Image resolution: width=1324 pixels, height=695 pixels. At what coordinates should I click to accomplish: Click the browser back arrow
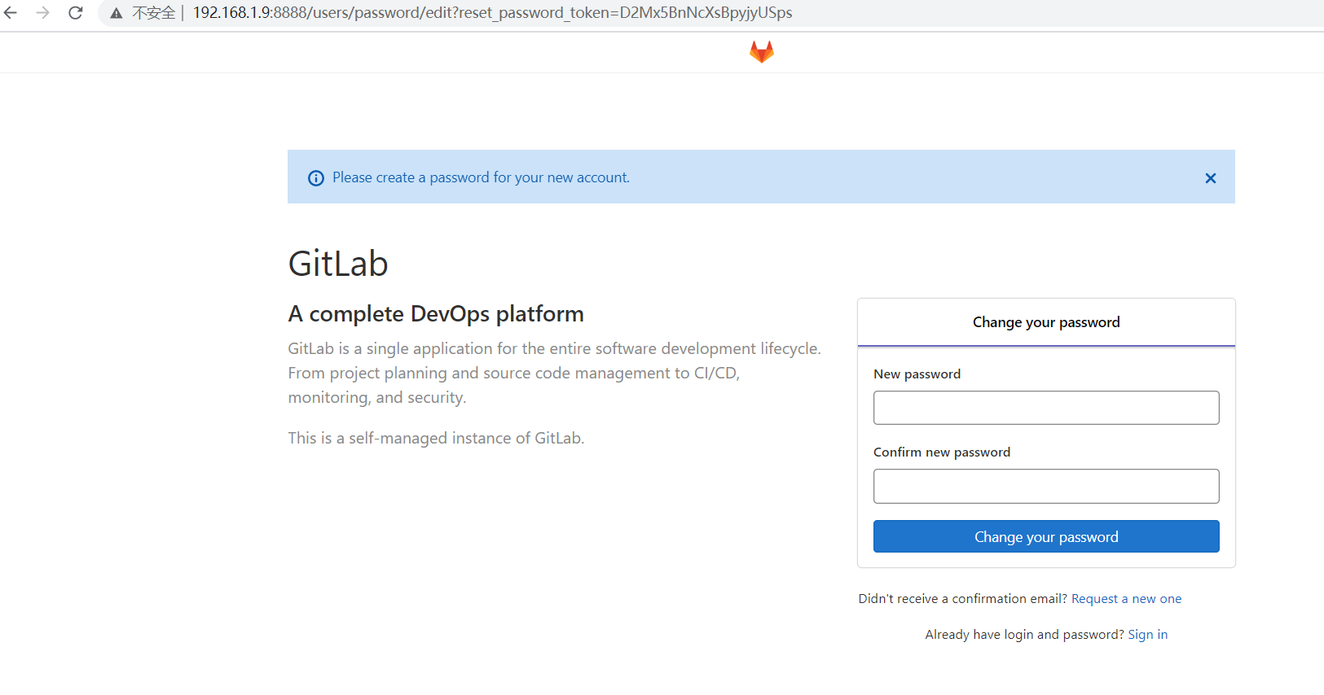[x=11, y=13]
